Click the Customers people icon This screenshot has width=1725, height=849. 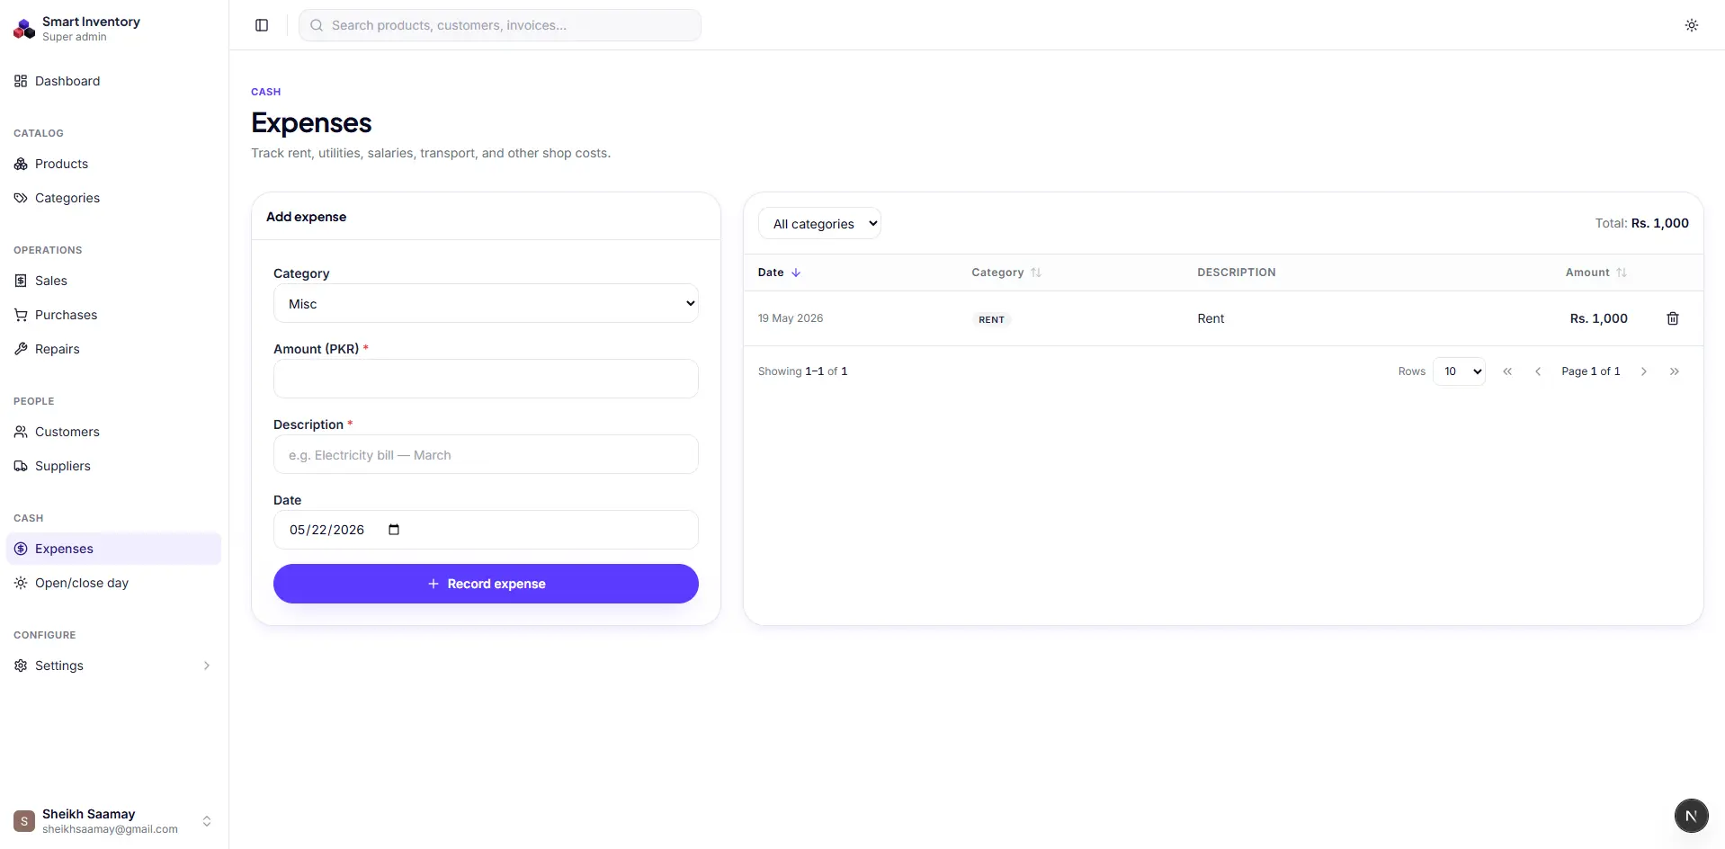pyautogui.click(x=21, y=432)
